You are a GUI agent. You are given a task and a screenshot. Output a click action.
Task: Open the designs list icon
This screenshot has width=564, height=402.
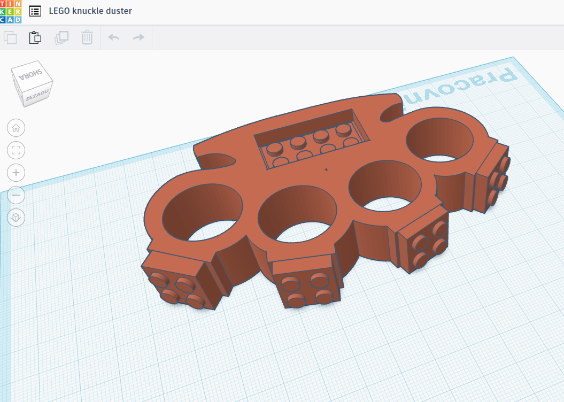35,11
